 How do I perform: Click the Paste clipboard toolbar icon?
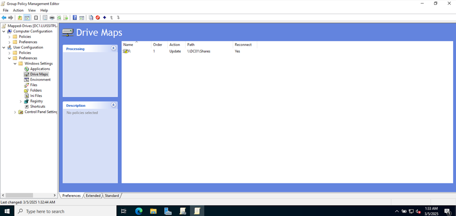[x=36, y=18]
